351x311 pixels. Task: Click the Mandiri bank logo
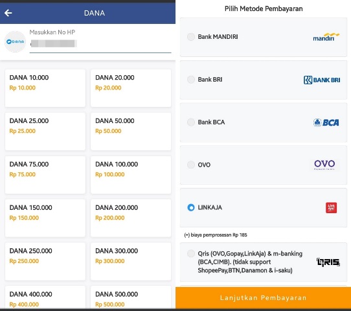(326, 37)
